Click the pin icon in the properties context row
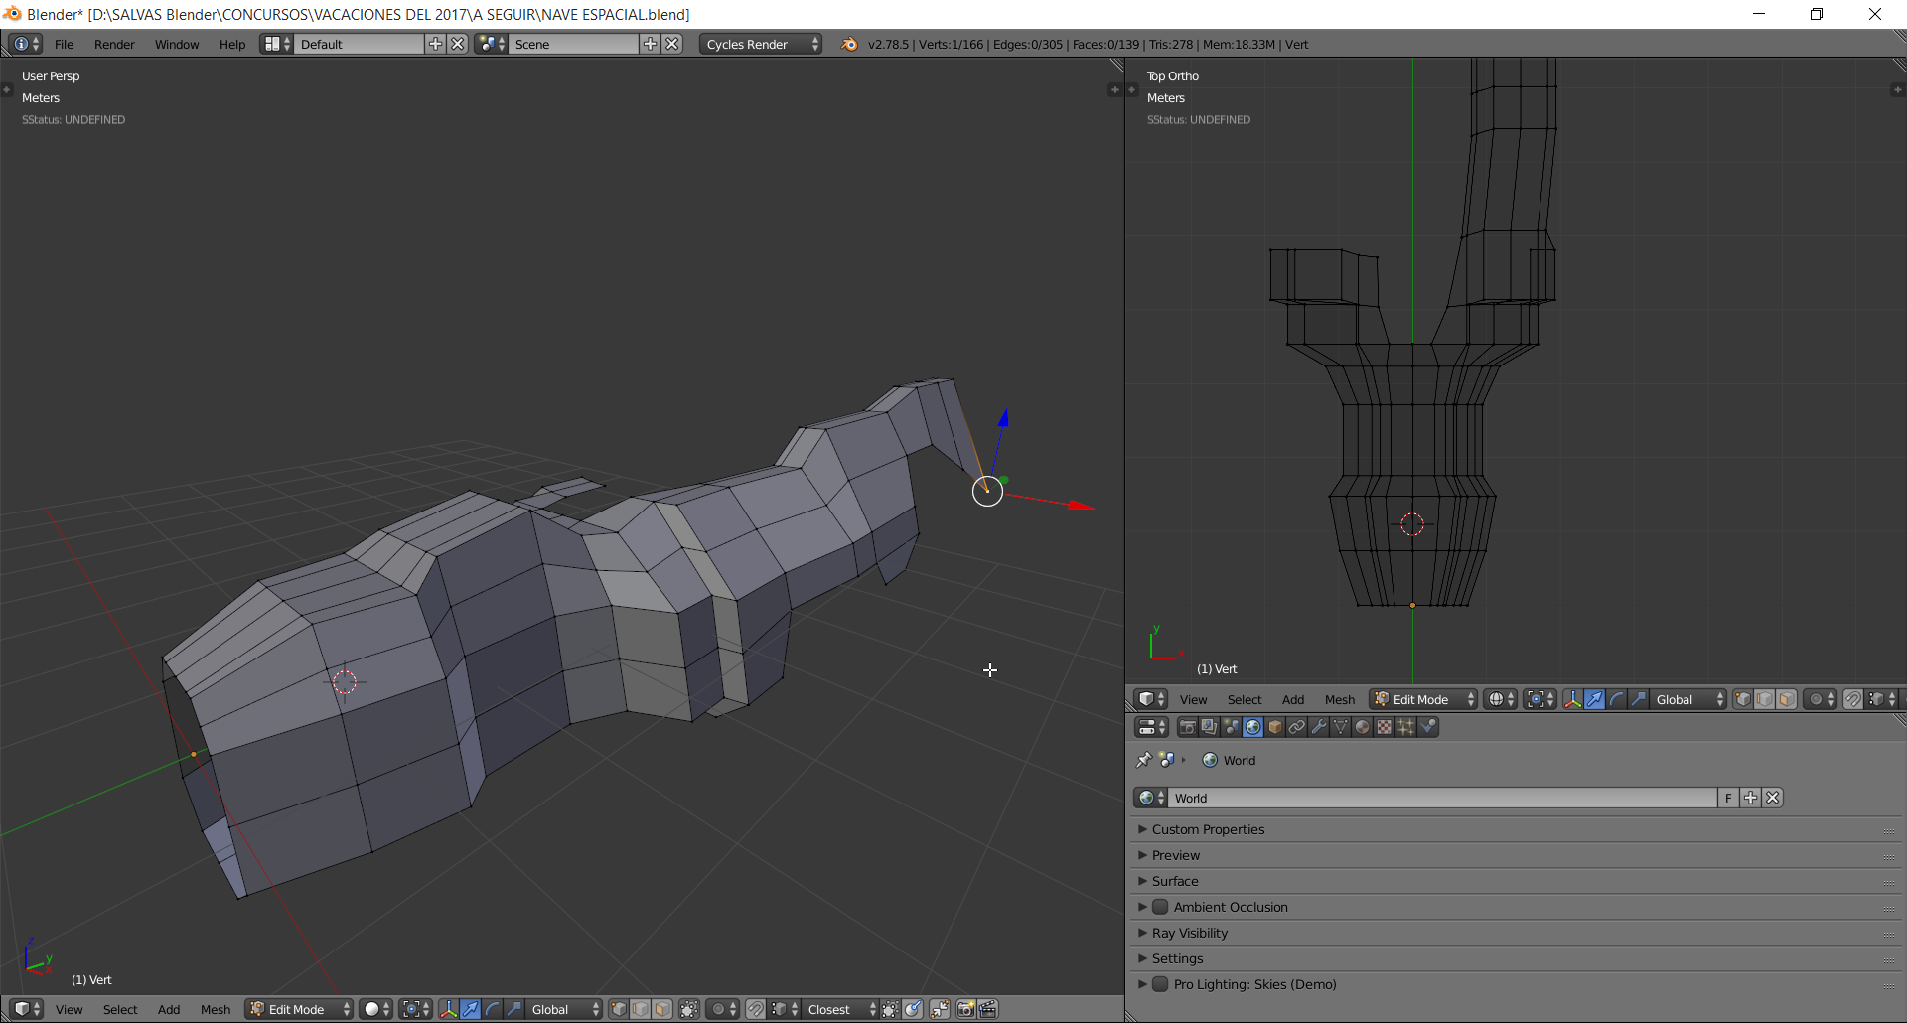The height and width of the screenshot is (1023, 1907). point(1144,760)
